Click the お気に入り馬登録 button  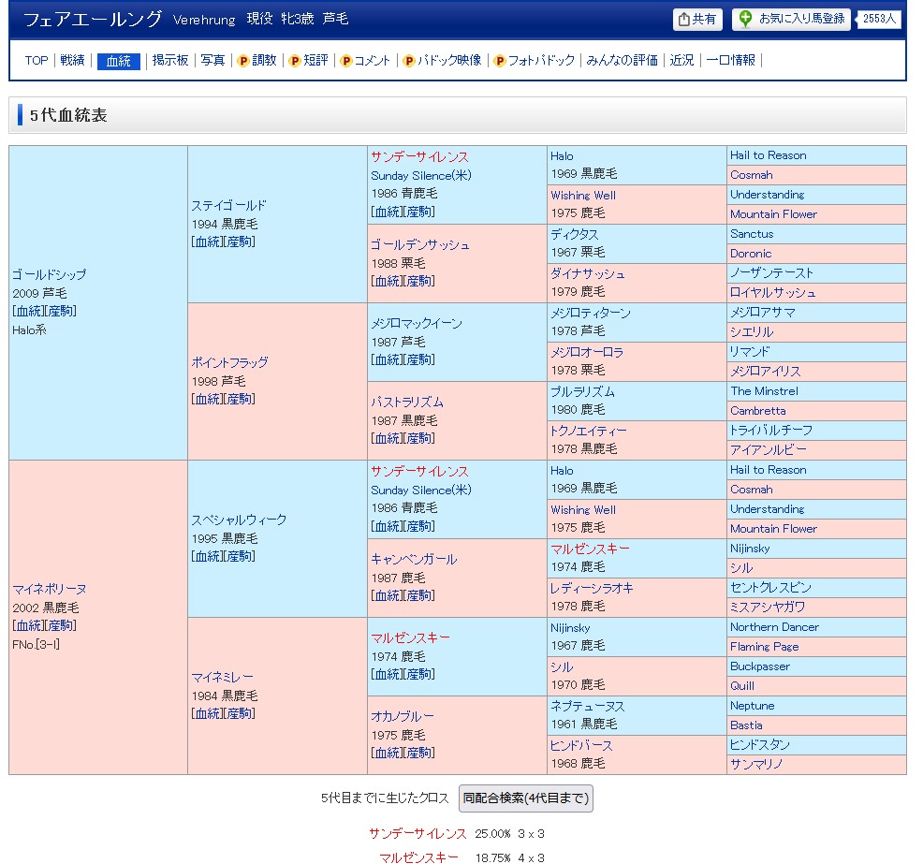pyautogui.click(x=791, y=20)
